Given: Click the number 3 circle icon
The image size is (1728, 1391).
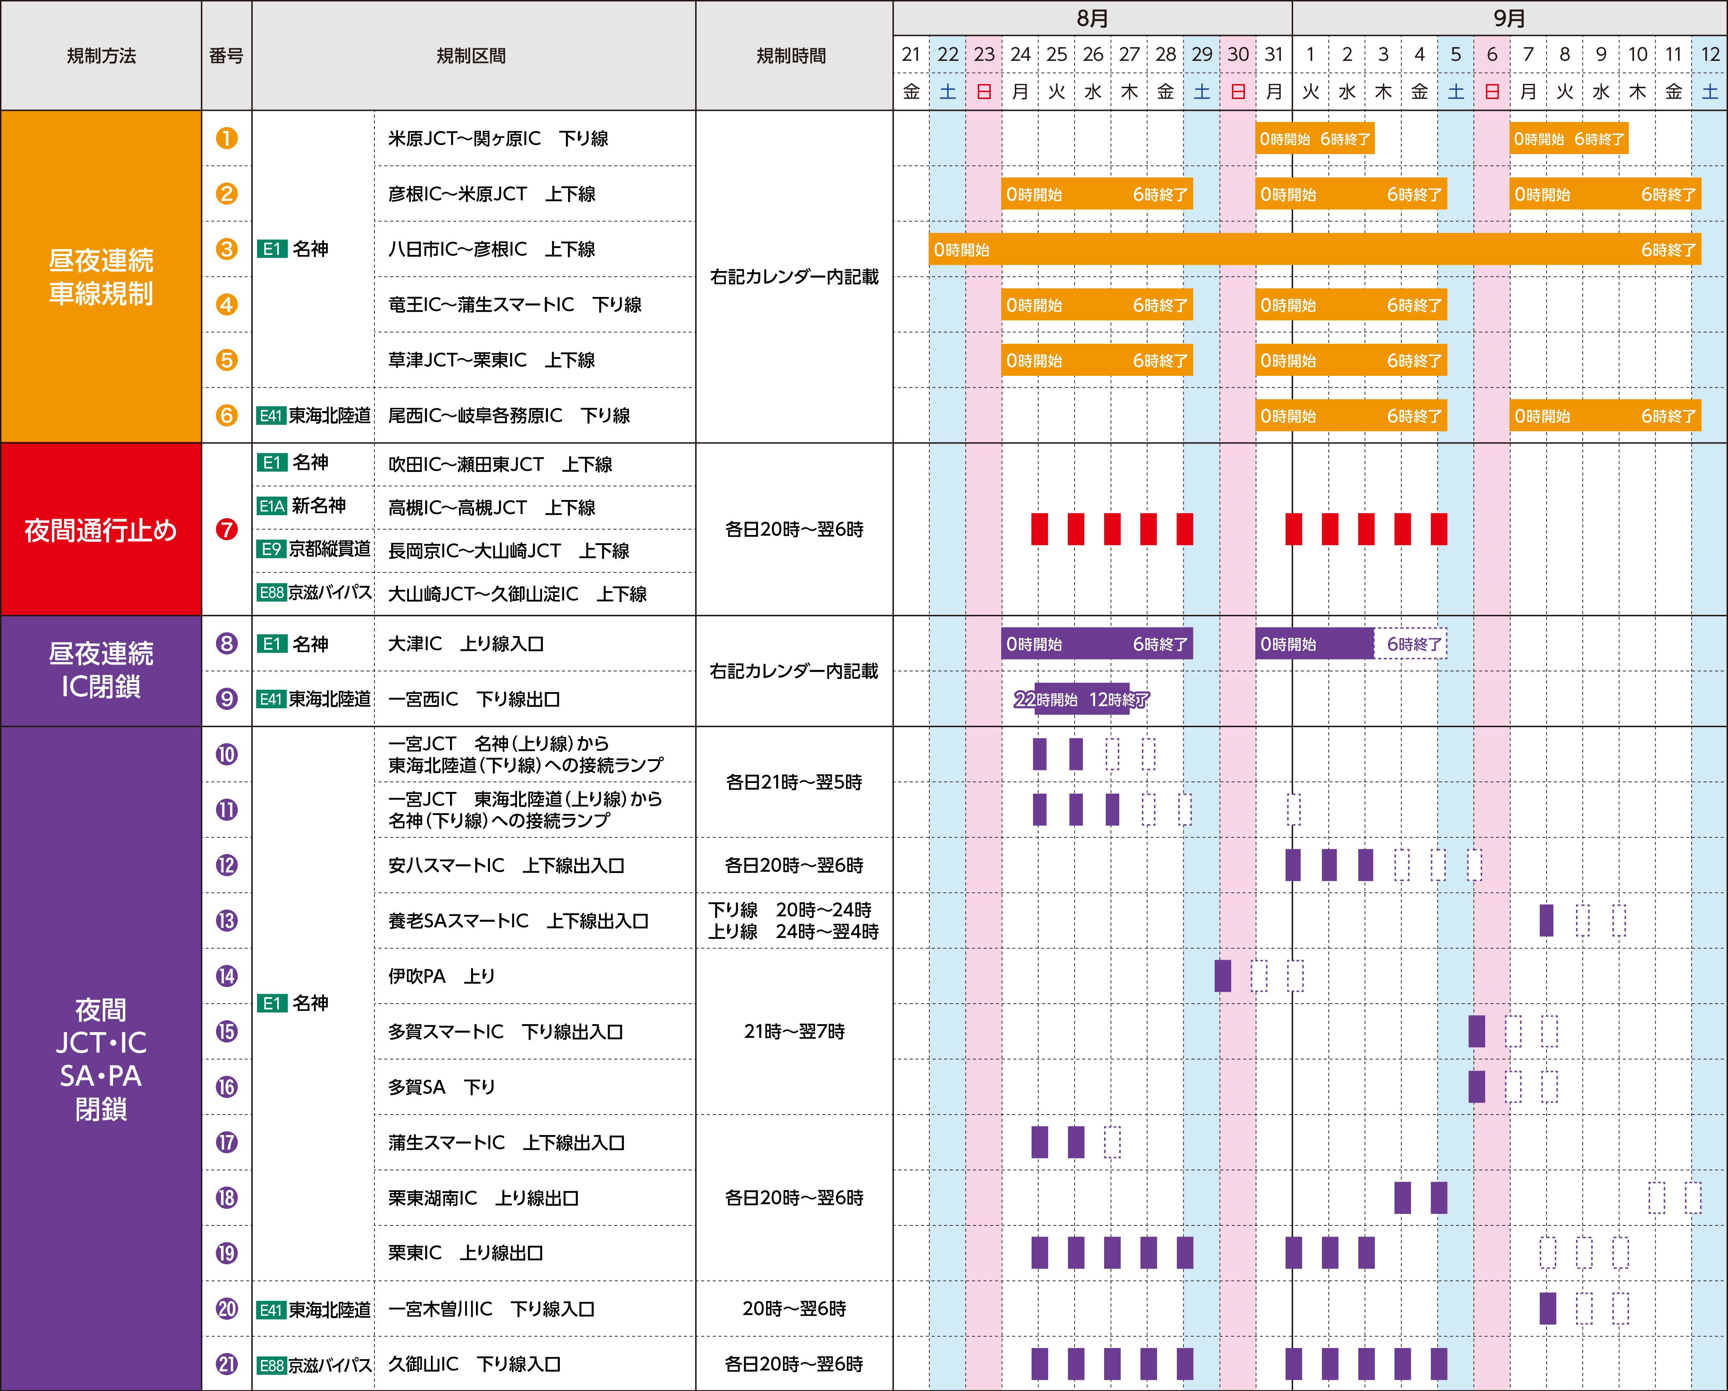Looking at the screenshot, I should 227,249.
